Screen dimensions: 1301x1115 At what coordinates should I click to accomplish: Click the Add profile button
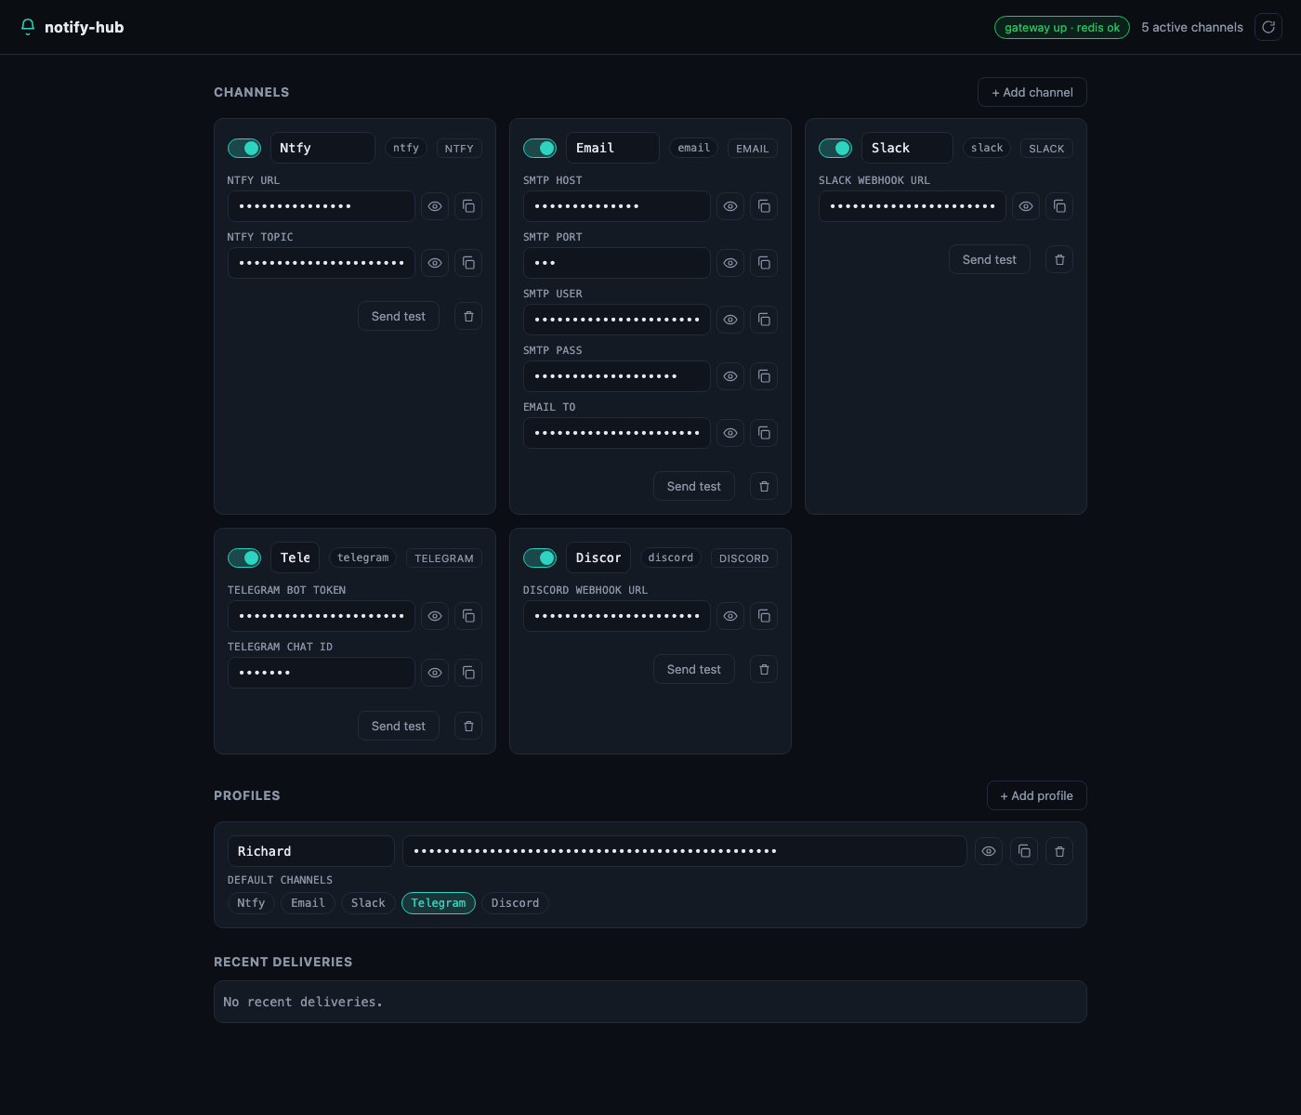click(x=1037, y=795)
